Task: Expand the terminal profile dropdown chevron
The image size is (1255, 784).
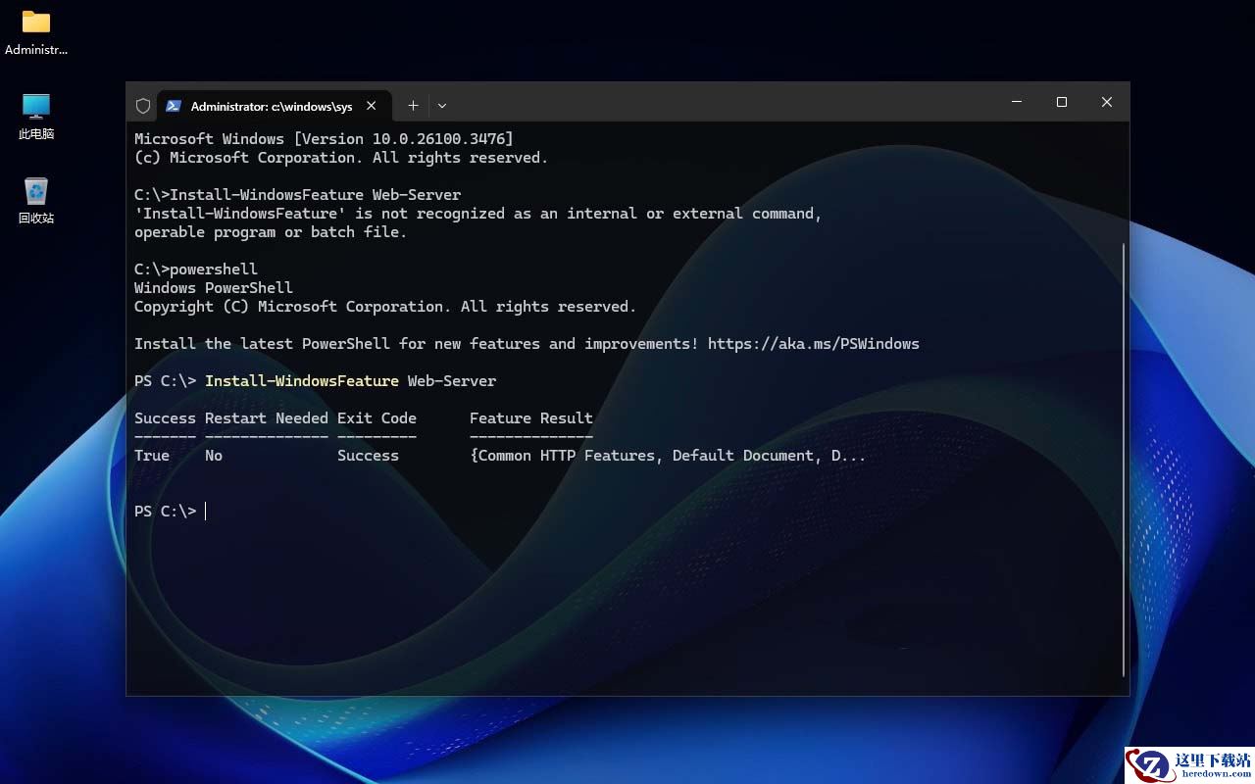Action: 442,106
